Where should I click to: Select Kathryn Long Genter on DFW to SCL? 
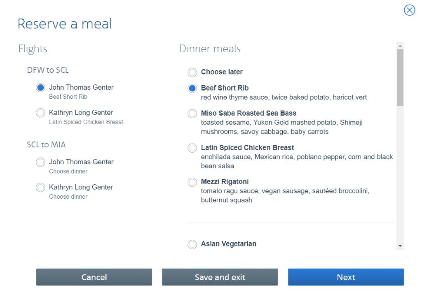tap(40, 113)
